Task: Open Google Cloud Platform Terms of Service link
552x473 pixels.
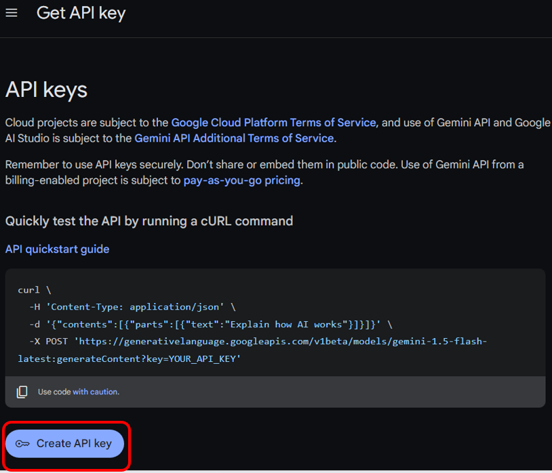Action: (x=273, y=123)
